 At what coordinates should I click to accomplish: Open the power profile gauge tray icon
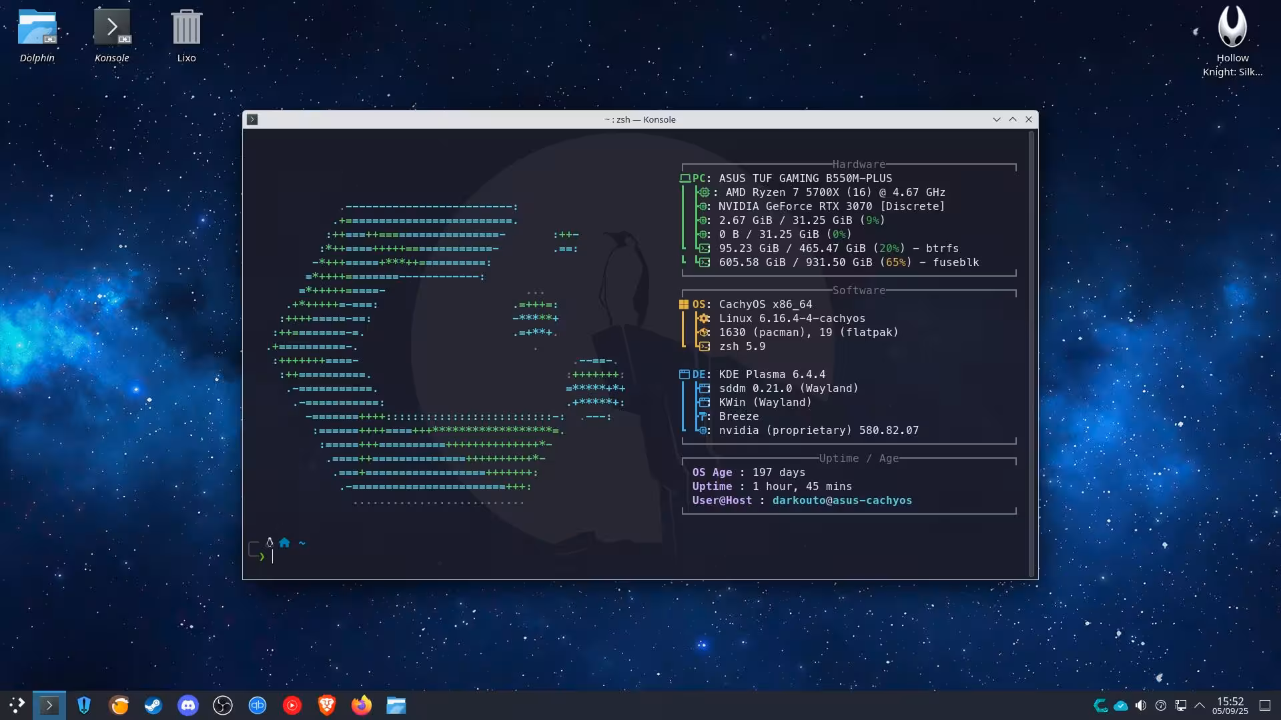(x=1161, y=705)
